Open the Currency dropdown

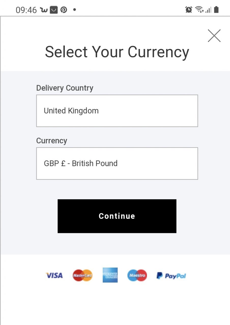117,163
